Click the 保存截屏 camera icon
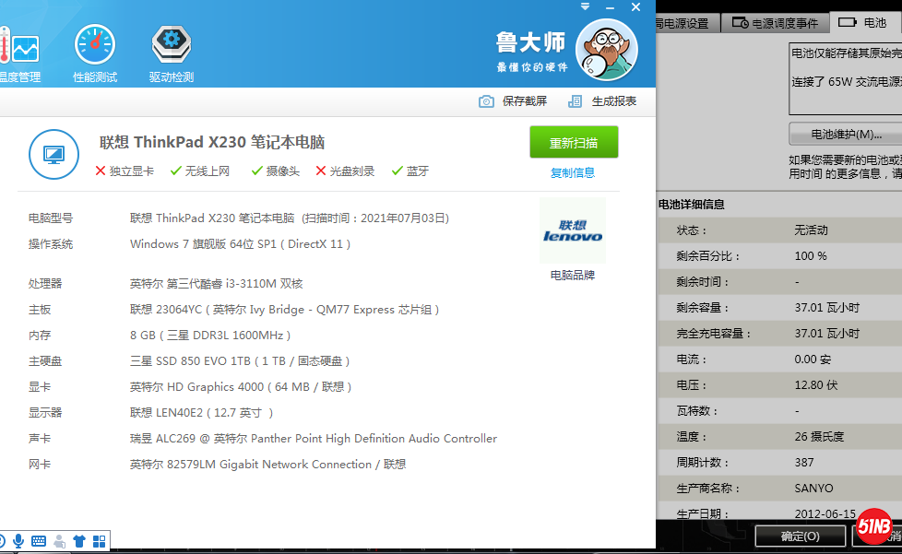Image resolution: width=902 pixels, height=554 pixels. (x=486, y=101)
